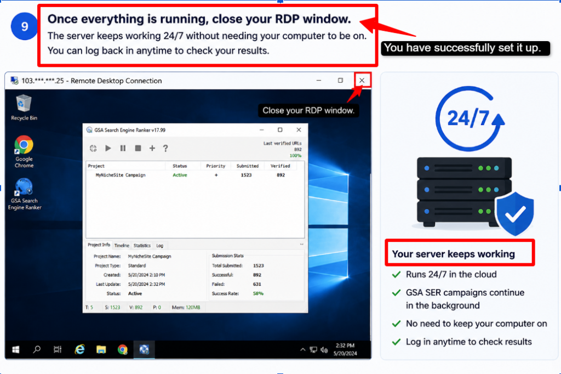This screenshot has height=374, width=561.
Task: Click the Pause button in GSA toolbar
Action: pyautogui.click(x=123, y=148)
